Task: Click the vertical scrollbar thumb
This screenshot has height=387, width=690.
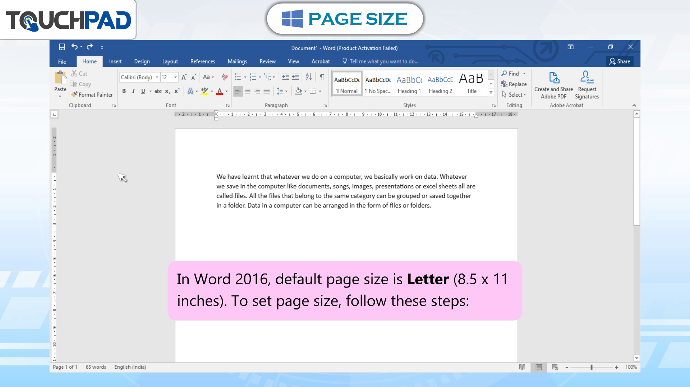Action: tap(636, 171)
